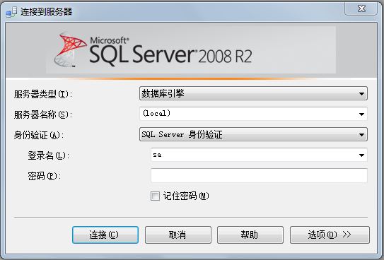Open the 服务器类型 dropdown list
Screen dimensions: 384x260
point(253,93)
